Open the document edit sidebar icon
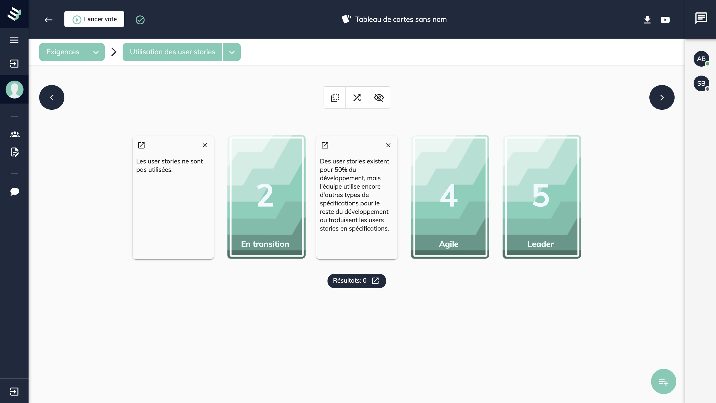The image size is (716, 403). click(x=15, y=152)
